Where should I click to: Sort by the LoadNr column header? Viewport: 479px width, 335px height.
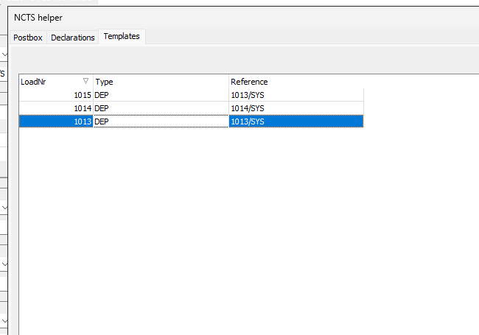coord(44,82)
